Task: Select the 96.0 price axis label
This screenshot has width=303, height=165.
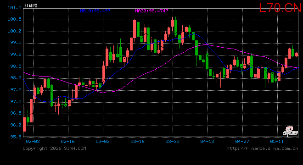Action: point(16,125)
